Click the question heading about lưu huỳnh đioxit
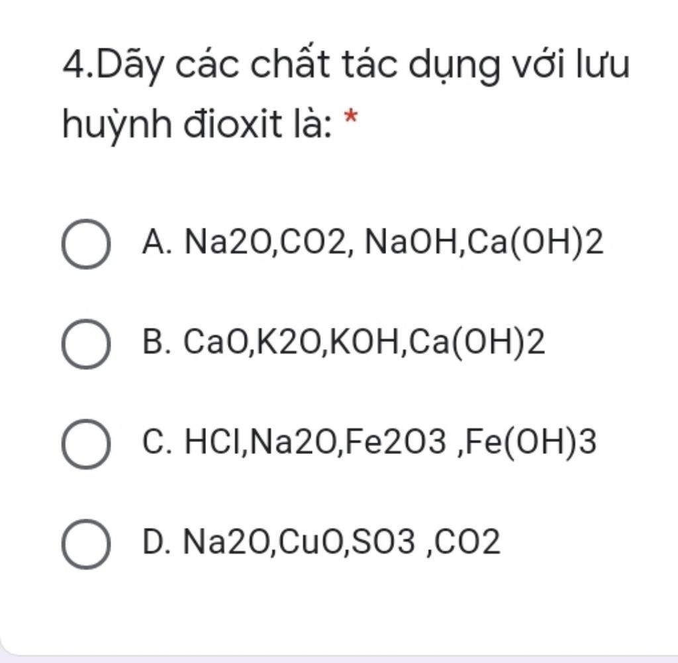The height and width of the screenshot is (663, 678). [346, 93]
